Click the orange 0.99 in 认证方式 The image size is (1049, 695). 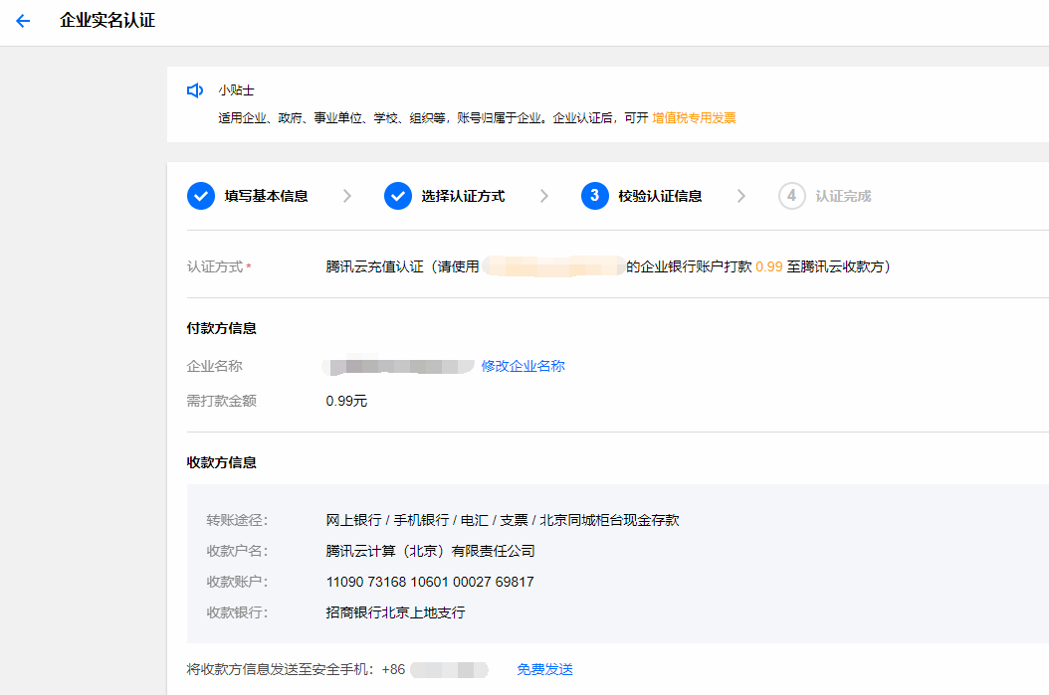coord(768,266)
